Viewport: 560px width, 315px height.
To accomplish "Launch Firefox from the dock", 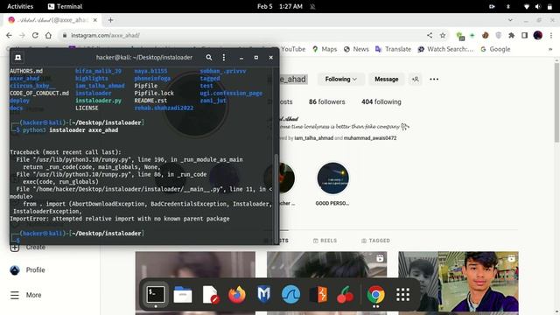I will (x=237, y=295).
